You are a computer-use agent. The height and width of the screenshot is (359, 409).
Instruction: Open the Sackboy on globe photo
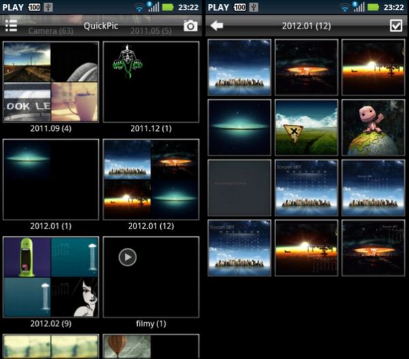pyautogui.click(x=374, y=128)
